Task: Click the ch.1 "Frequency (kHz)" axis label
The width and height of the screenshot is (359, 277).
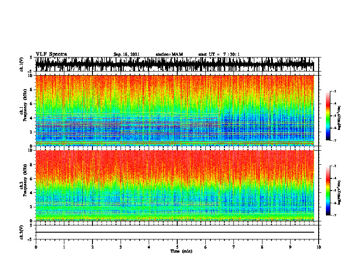Action: click(25, 105)
